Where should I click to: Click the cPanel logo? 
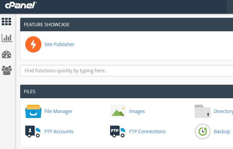[x=21, y=5]
